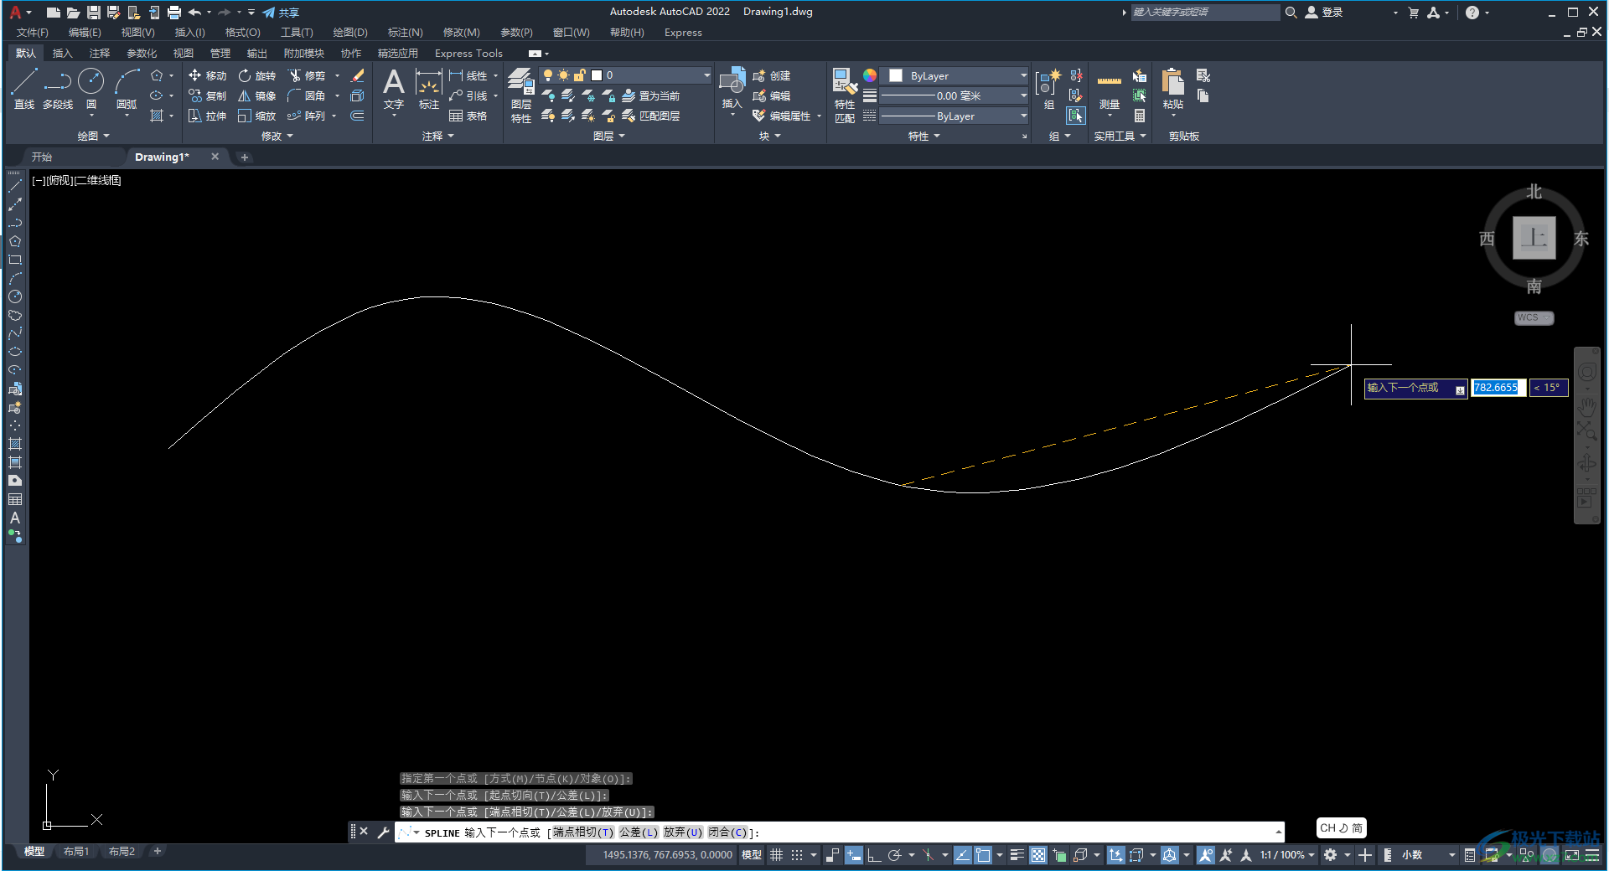
Task: Click the Copy (复制) tool
Action: tap(207, 95)
